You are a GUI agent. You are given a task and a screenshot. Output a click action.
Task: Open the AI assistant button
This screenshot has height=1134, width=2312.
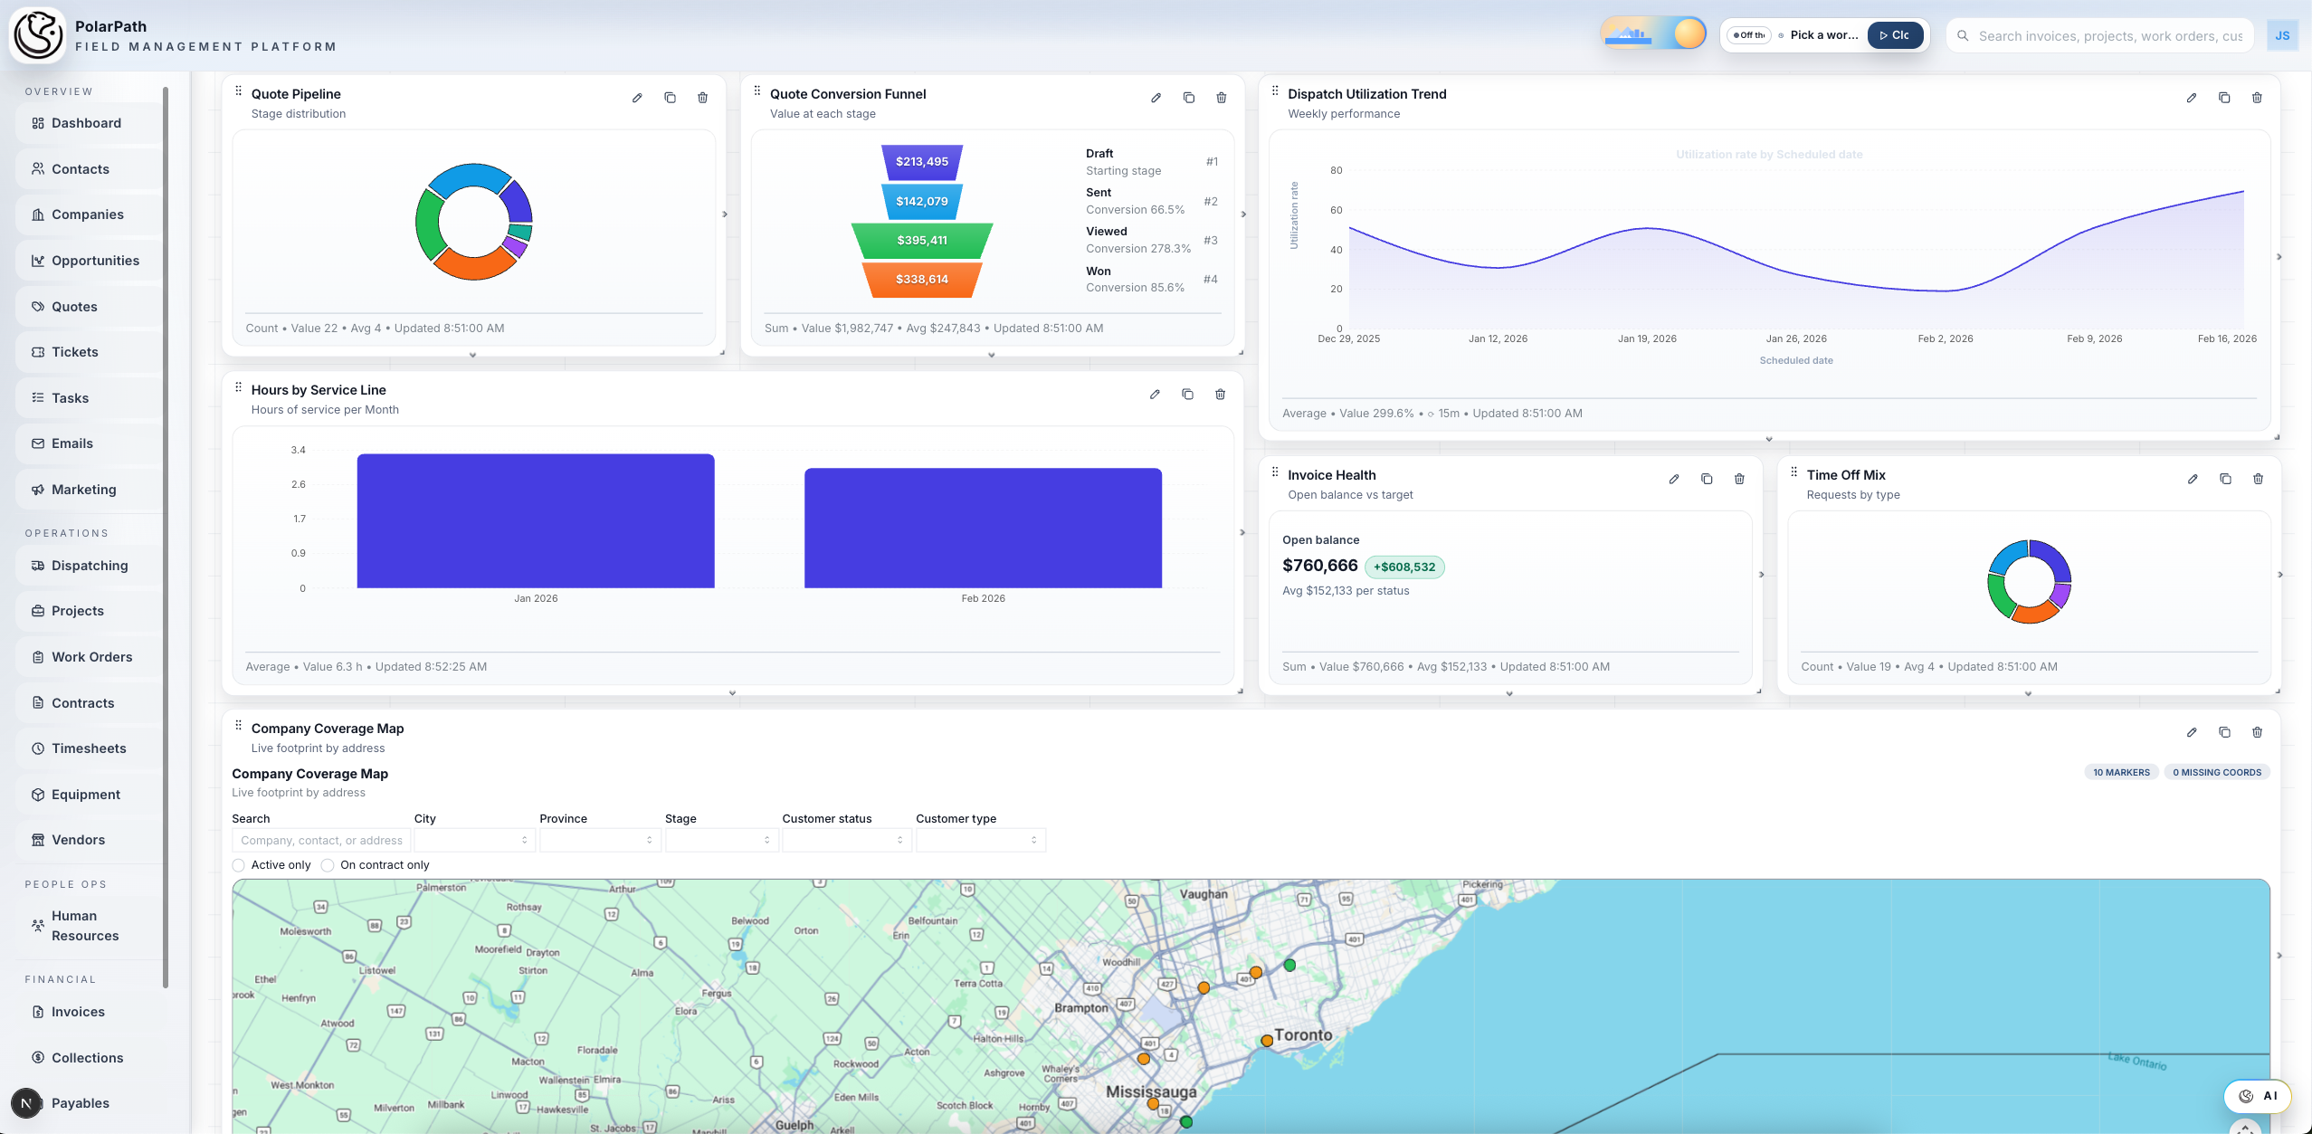2258,1096
